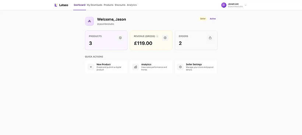302x135 pixels.
Task: Expand the Jason Lee account menu chevron
Action: (x=245, y=5)
